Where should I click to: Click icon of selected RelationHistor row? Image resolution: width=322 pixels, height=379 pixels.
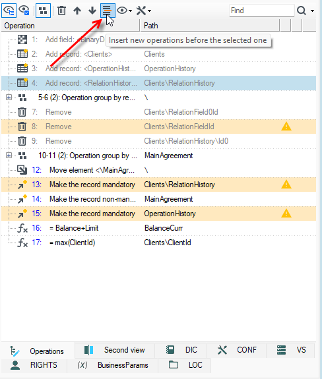click(x=22, y=83)
